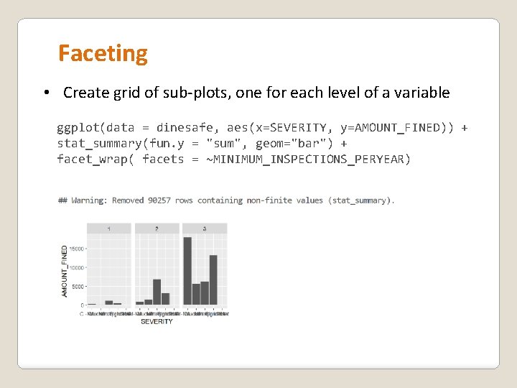Click the tallest bar in facet 3
Image resolution: width=517 pixels, height=388 pixels.
click(187, 271)
